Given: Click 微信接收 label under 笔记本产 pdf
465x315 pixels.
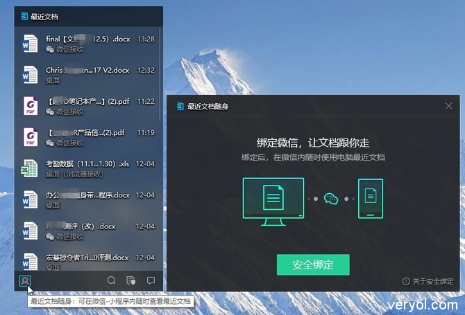Looking at the screenshot, I should [70, 111].
